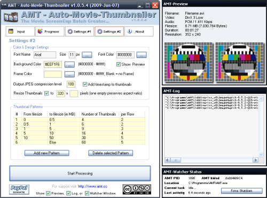Open the font chooser button next to Size
Image resolution: width=267 pixels, height=198 pixels.
[87, 55]
